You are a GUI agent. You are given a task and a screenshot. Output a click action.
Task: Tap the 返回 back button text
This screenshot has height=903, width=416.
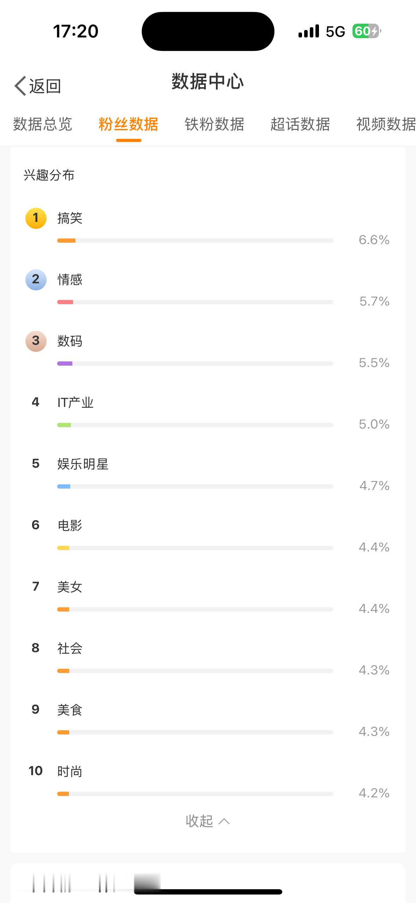click(45, 86)
